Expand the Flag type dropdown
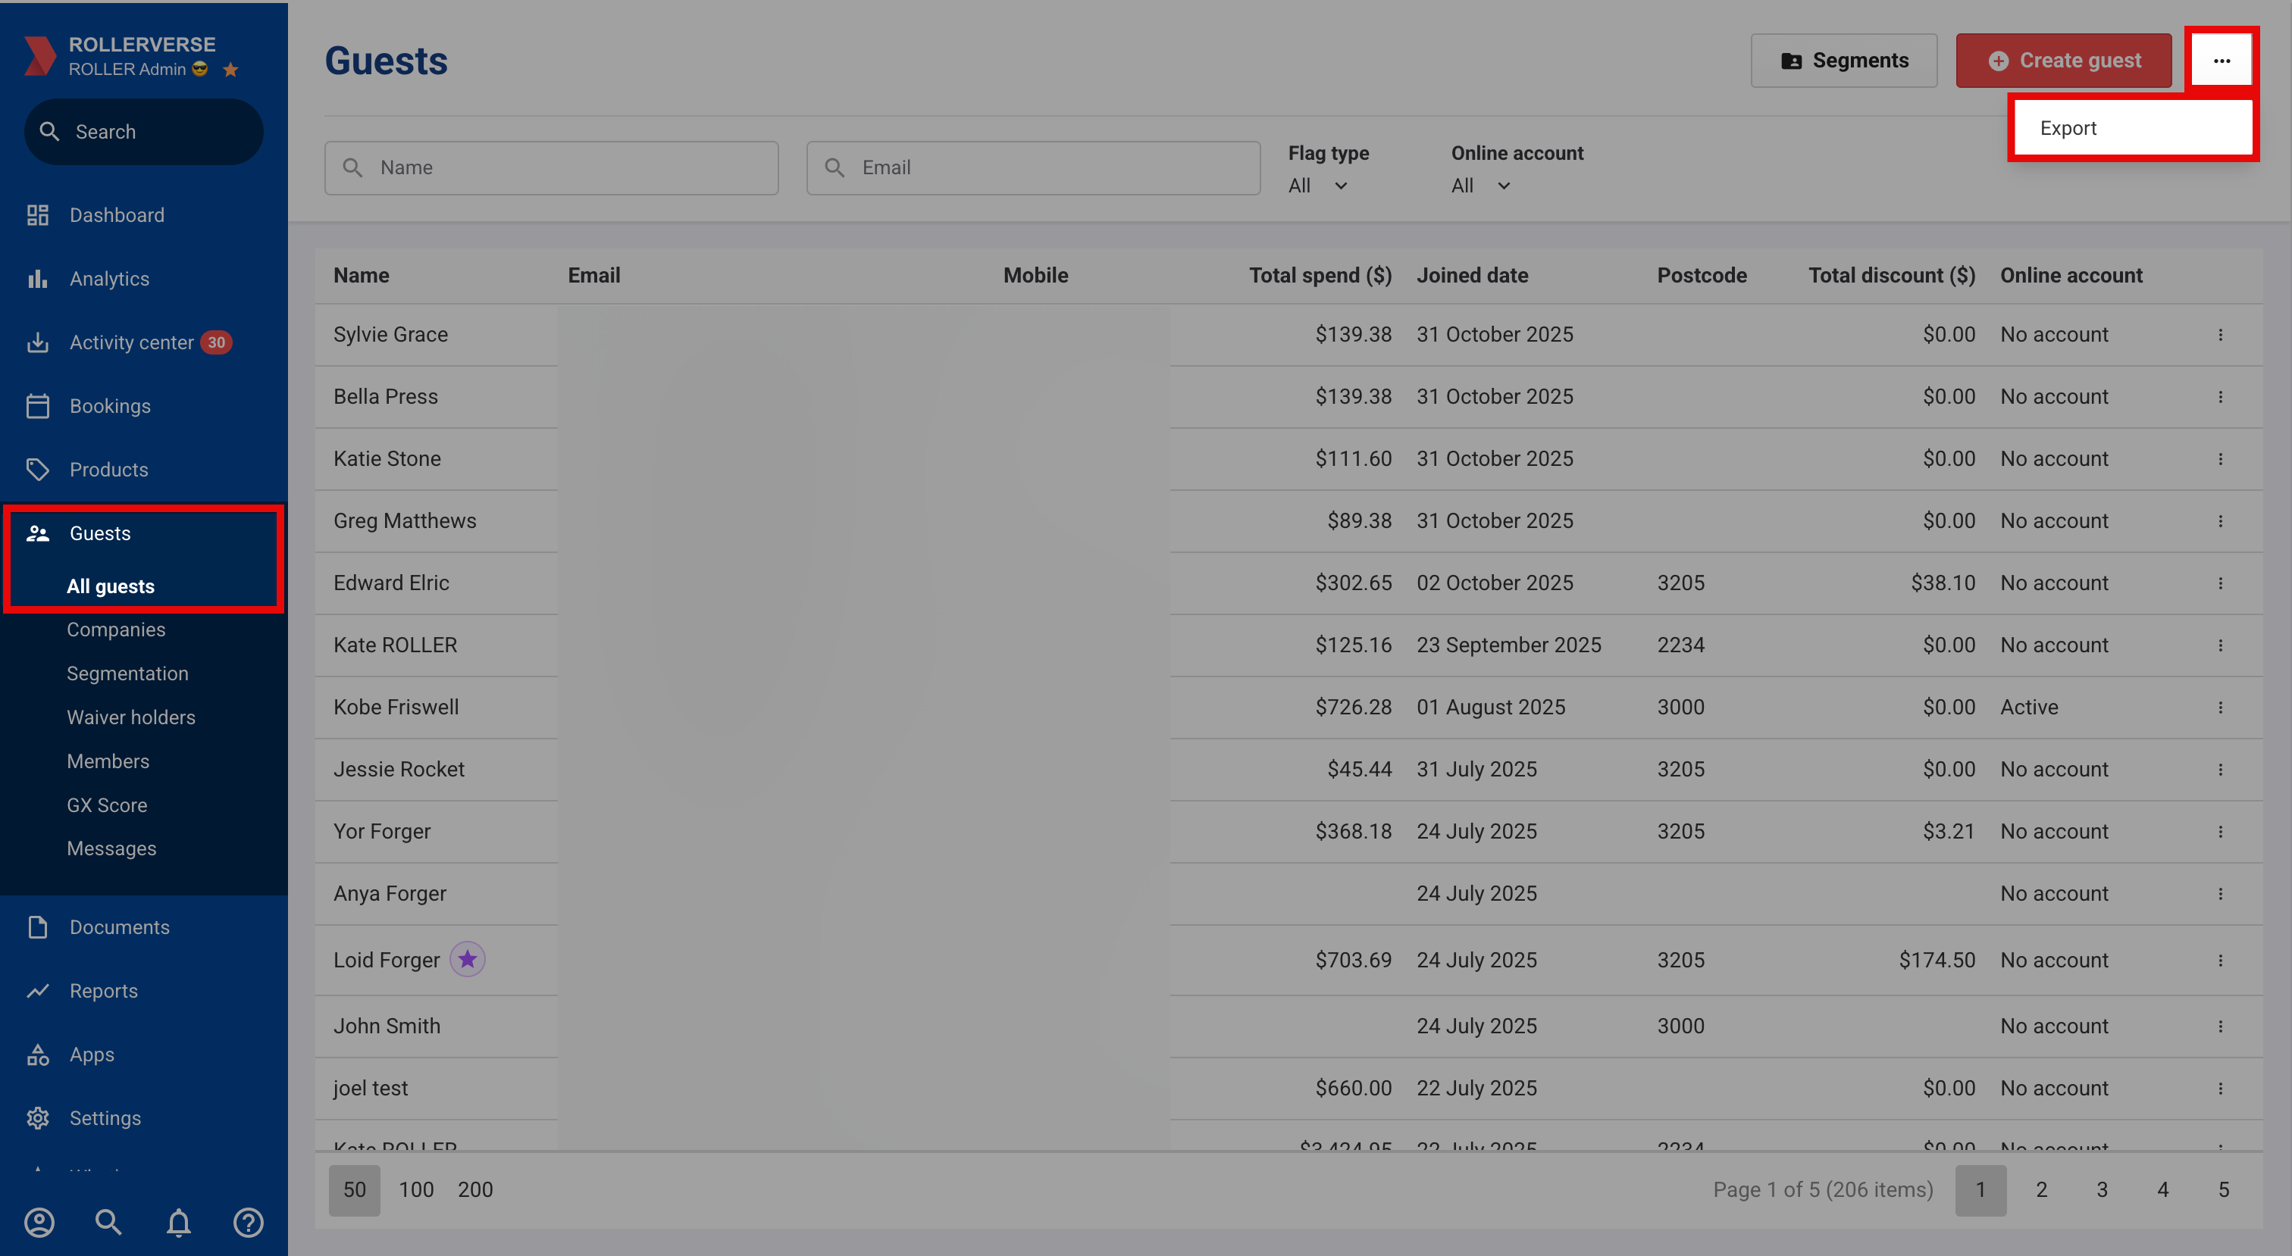Viewport: 2292px width, 1256px height. pos(1318,186)
